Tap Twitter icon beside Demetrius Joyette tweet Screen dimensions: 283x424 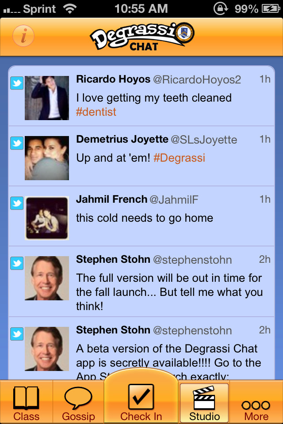pos(17,143)
